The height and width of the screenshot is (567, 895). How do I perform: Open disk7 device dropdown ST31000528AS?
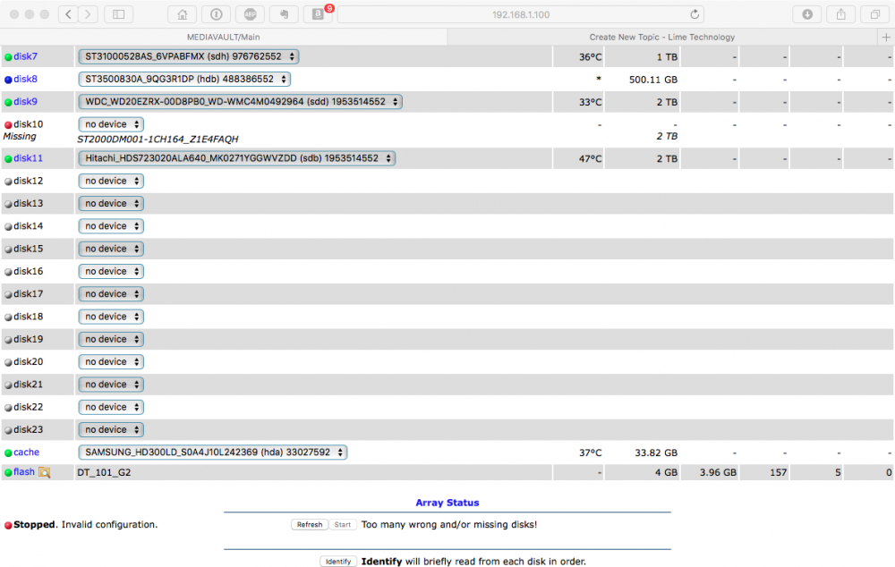tap(188, 56)
